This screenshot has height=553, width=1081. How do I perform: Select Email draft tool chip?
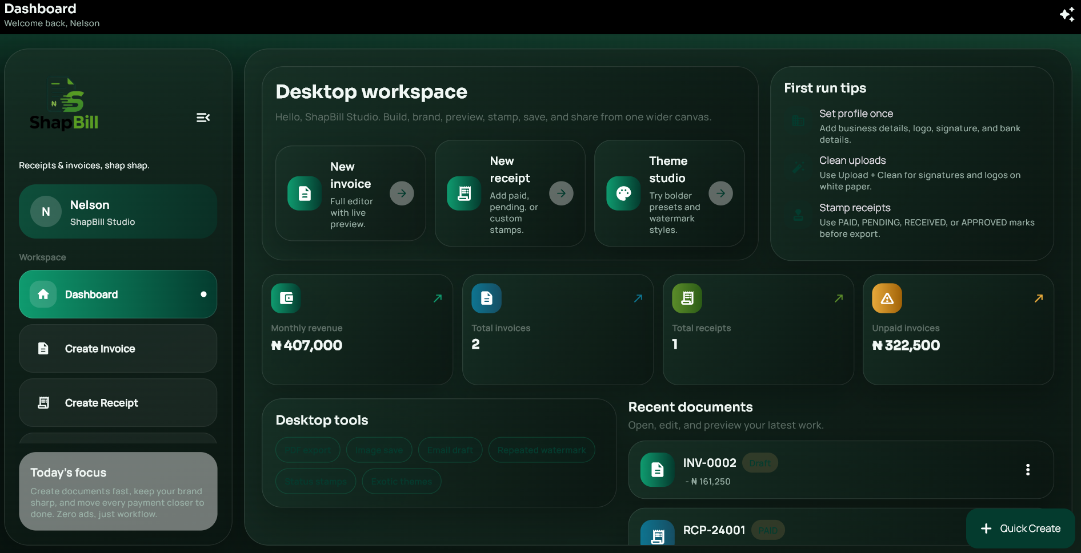tap(450, 450)
